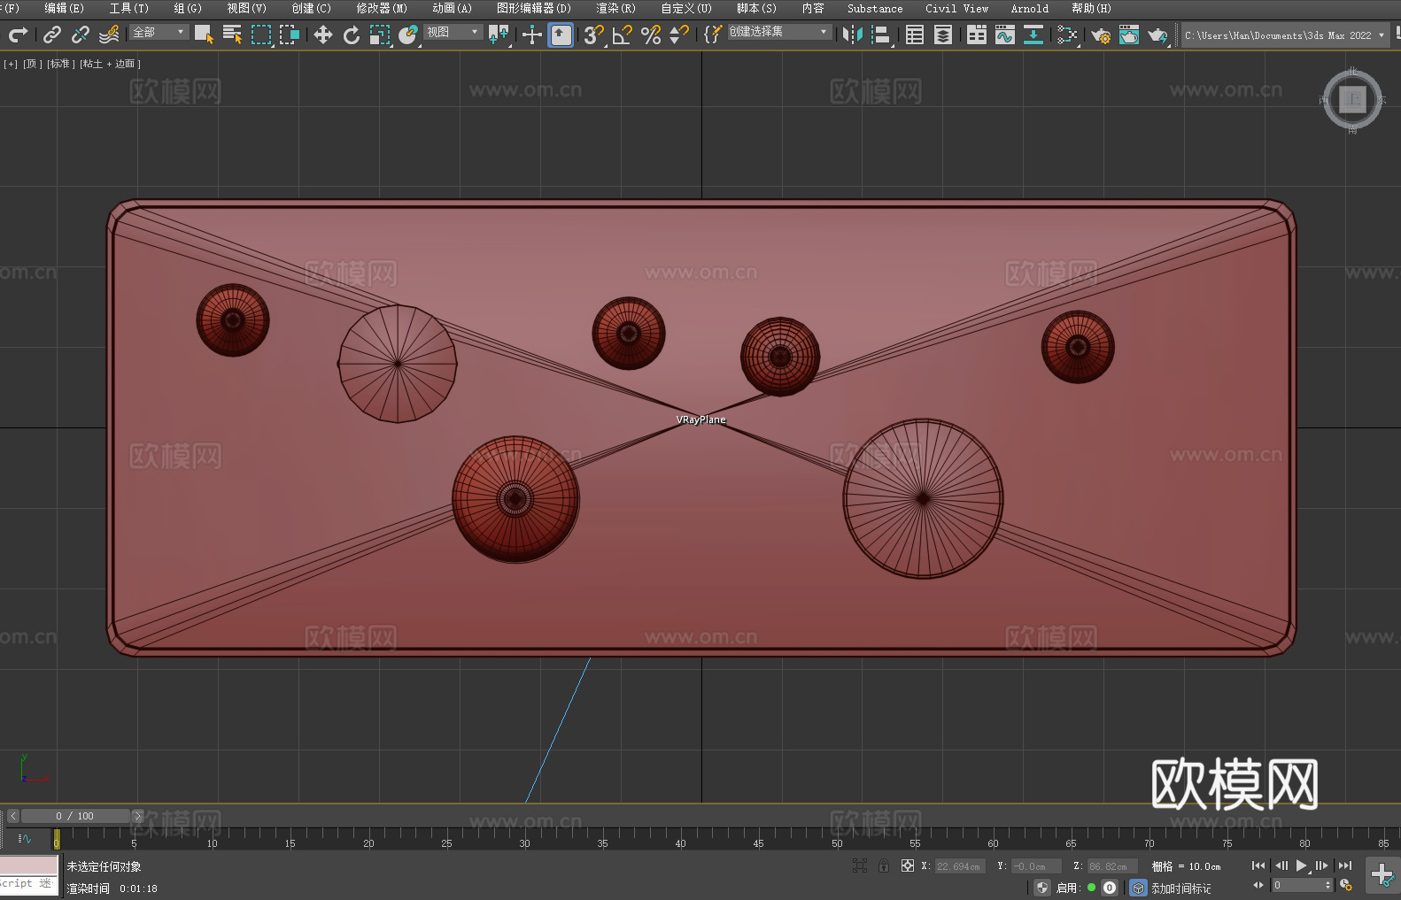The image size is (1401, 900).
Task: Open the Schematic View icon
Action: click(1067, 35)
